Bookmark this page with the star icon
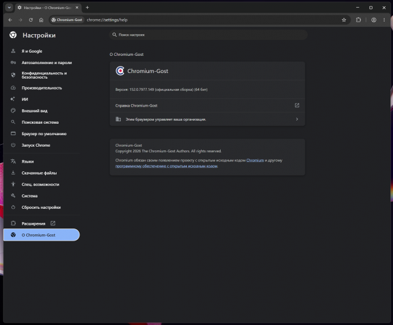 (343, 20)
